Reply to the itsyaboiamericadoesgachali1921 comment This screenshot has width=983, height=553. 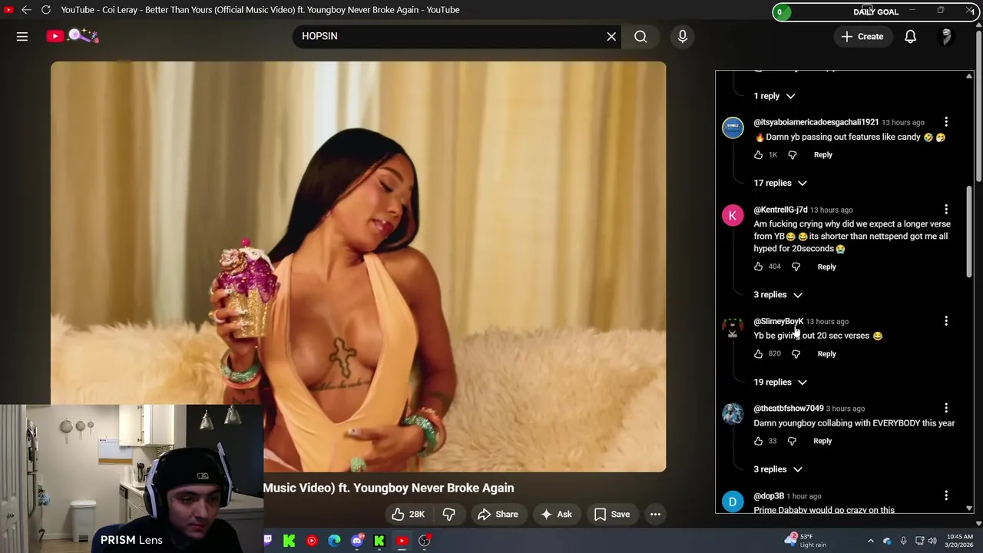(822, 155)
